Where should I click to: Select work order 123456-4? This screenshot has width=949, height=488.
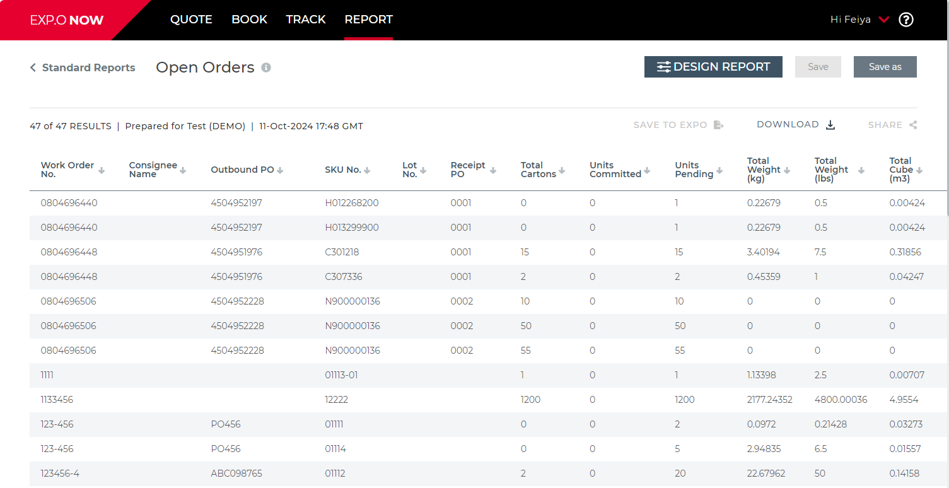[61, 473]
